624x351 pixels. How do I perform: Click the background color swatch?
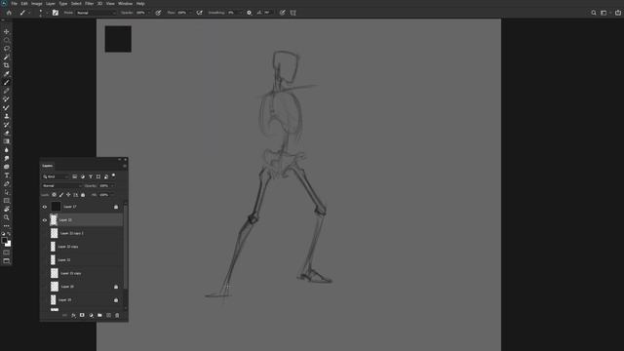pyautogui.click(x=9, y=244)
